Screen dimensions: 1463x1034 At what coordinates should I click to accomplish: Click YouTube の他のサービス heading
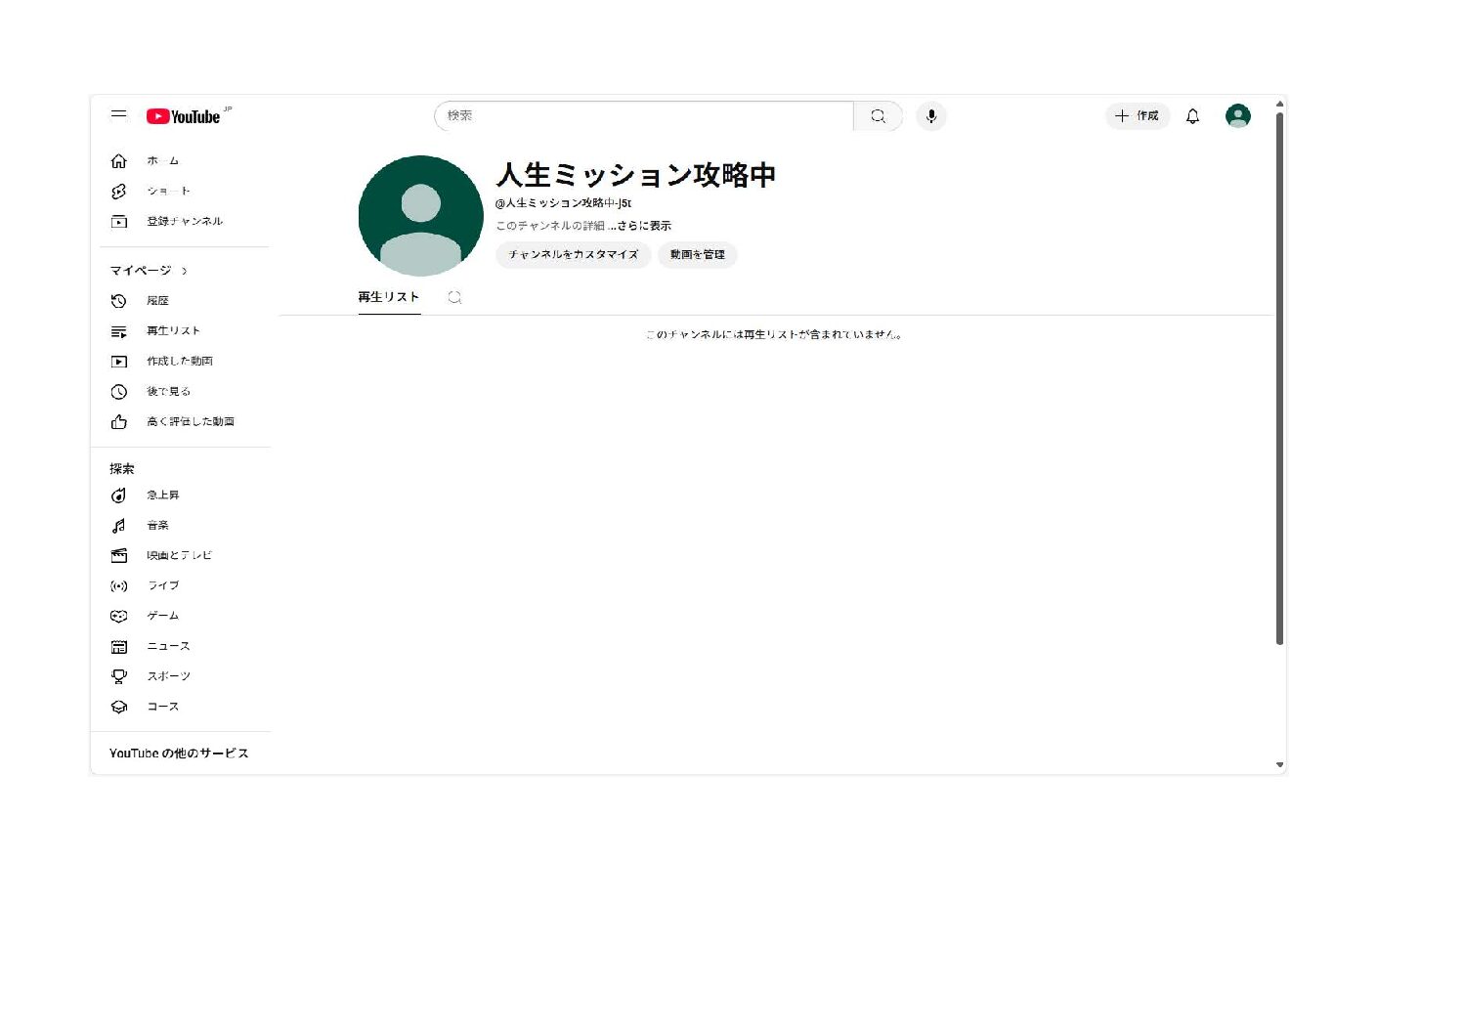(x=179, y=754)
